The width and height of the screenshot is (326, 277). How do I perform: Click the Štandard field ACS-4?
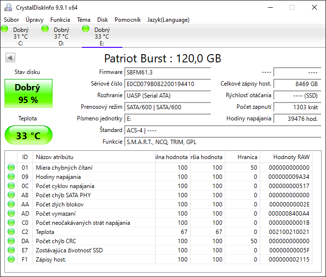click(x=222, y=131)
